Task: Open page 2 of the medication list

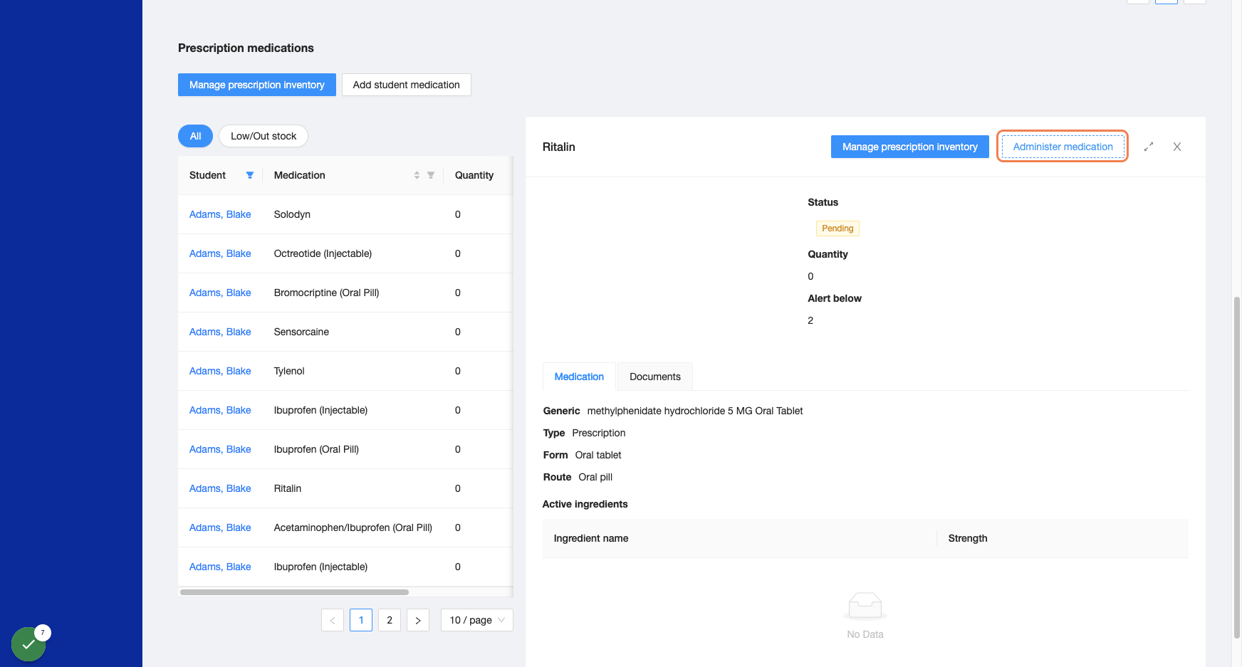Action: [x=390, y=620]
